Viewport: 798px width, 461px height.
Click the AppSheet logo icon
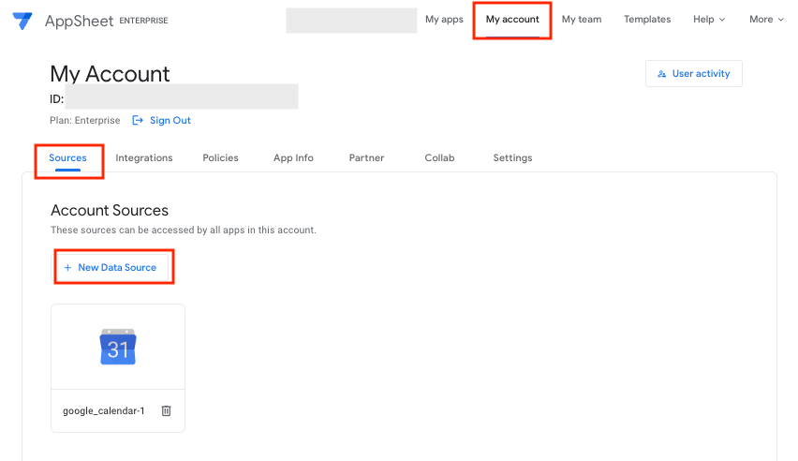pyautogui.click(x=22, y=21)
